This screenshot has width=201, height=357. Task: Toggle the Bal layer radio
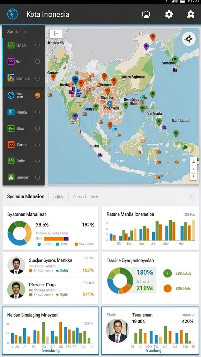(38, 61)
